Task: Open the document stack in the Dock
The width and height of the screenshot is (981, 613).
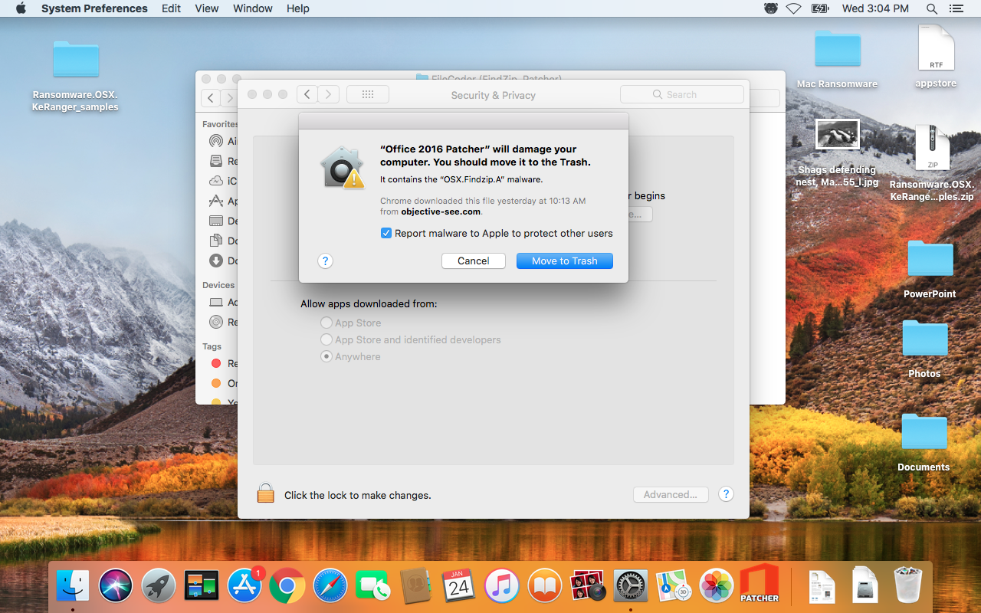Action: (822, 586)
